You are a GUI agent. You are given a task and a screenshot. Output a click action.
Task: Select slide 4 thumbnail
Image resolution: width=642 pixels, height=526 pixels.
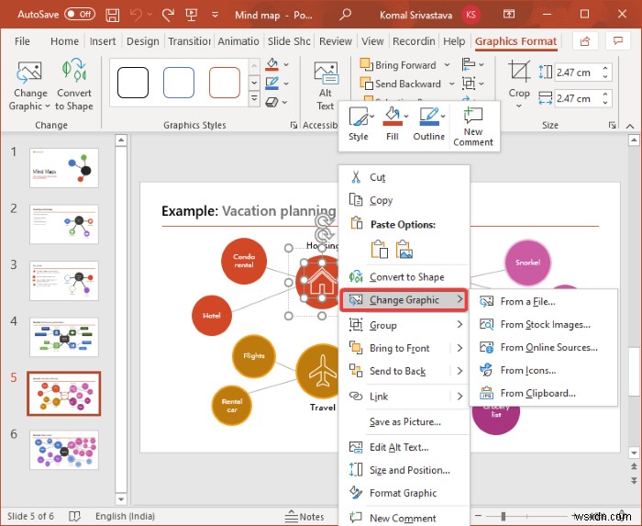pyautogui.click(x=64, y=337)
